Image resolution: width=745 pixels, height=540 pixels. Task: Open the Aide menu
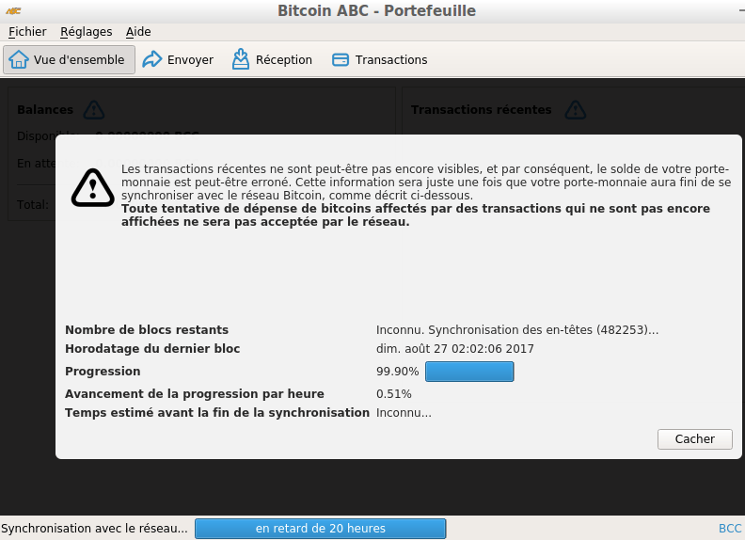point(138,32)
